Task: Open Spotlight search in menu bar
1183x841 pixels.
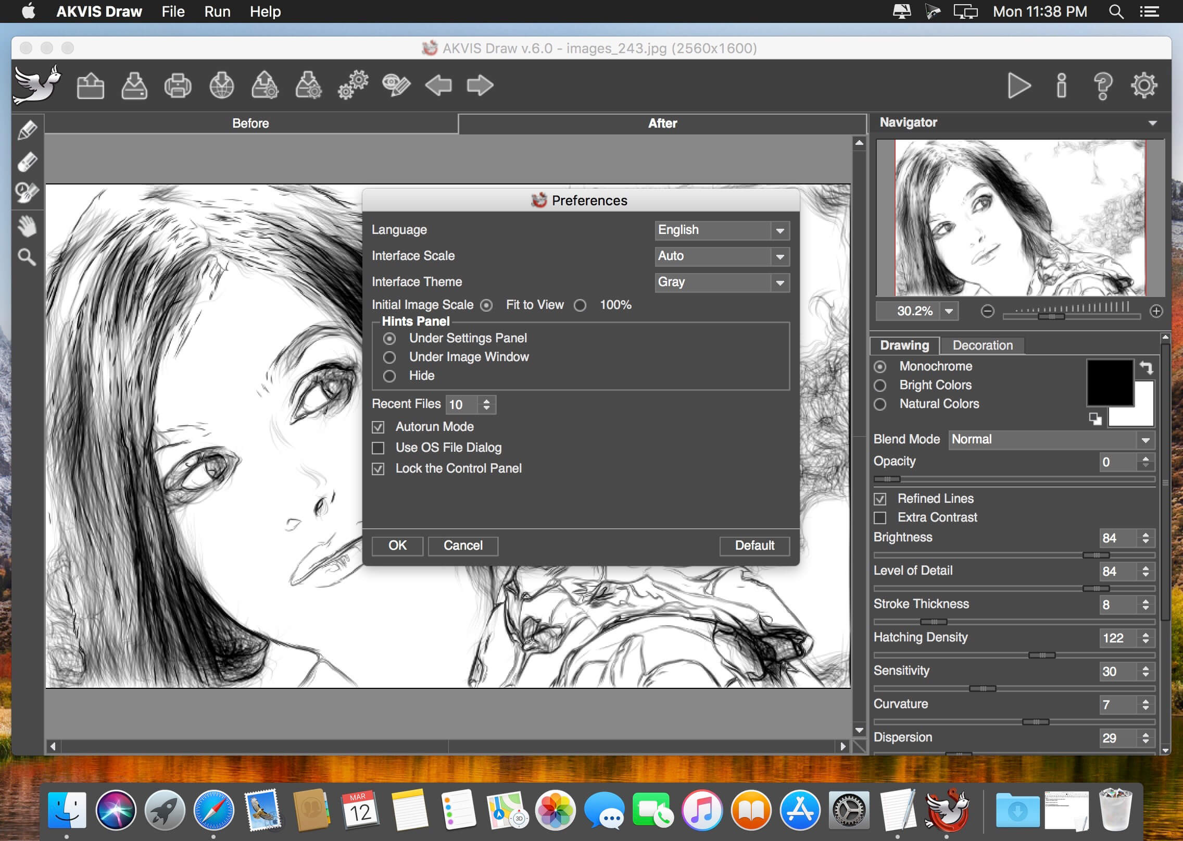Action: click(x=1116, y=11)
